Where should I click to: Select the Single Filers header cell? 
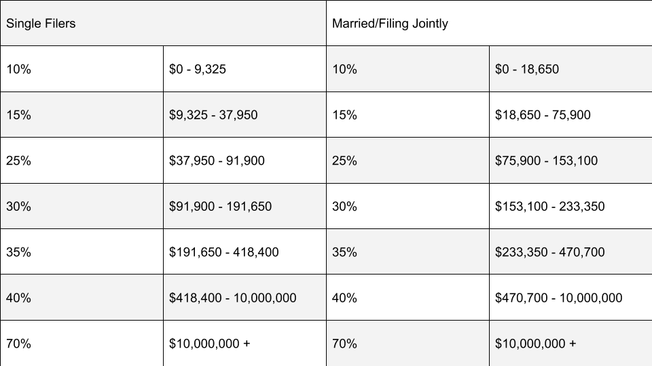[x=163, y=23]
